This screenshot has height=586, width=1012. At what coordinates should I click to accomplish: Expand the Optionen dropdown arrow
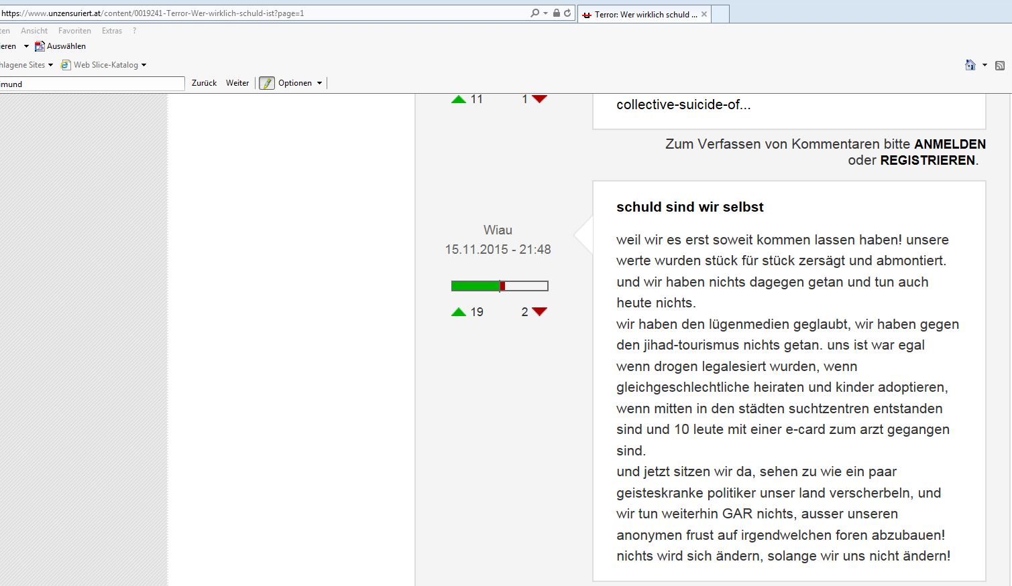tap(319, 83)
